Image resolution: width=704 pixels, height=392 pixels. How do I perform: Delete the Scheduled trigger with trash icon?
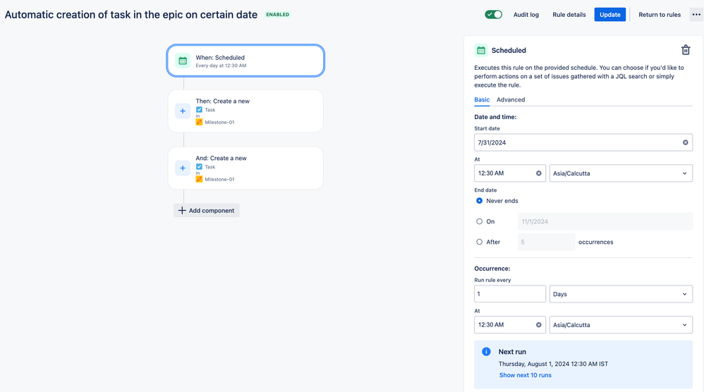click(x=685, y=50)
